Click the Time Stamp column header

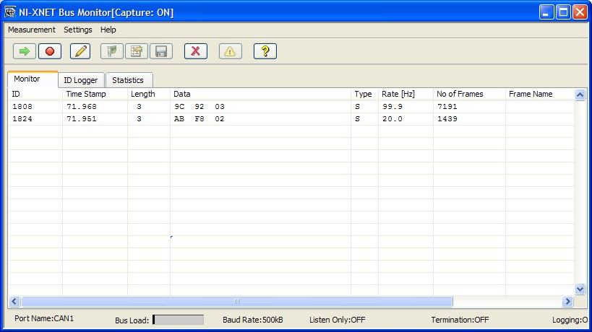tap(95, 94)
